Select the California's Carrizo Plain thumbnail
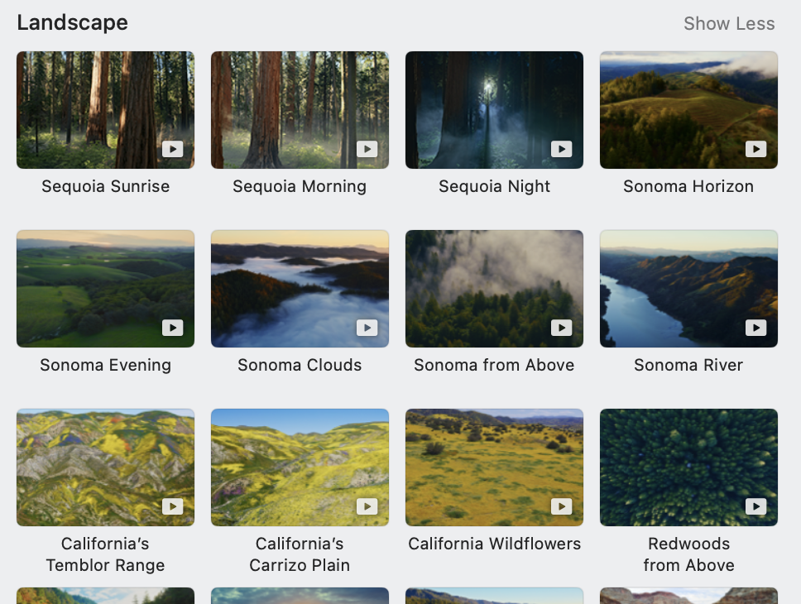This screenshot has height=604, width=801. click(x=300, y=467)
